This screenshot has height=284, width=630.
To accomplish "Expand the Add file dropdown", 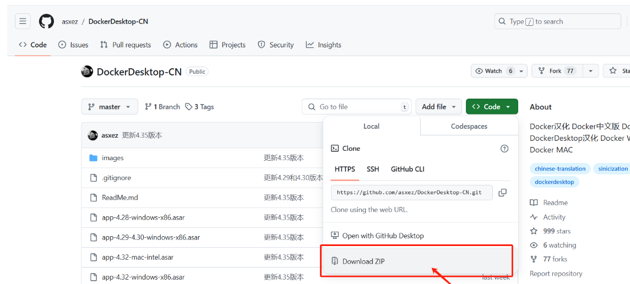I will point(439,107).
